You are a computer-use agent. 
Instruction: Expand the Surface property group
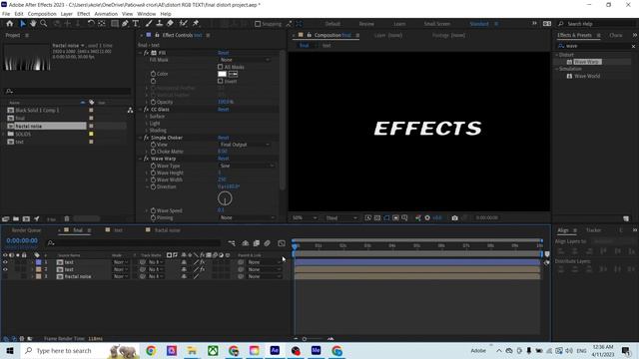click(147, 117)
